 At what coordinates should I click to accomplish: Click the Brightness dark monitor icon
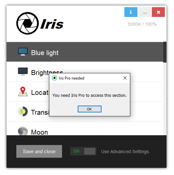coord(23,72)
